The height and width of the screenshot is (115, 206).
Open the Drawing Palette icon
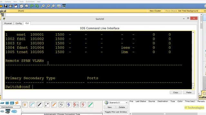click(59, 6)
